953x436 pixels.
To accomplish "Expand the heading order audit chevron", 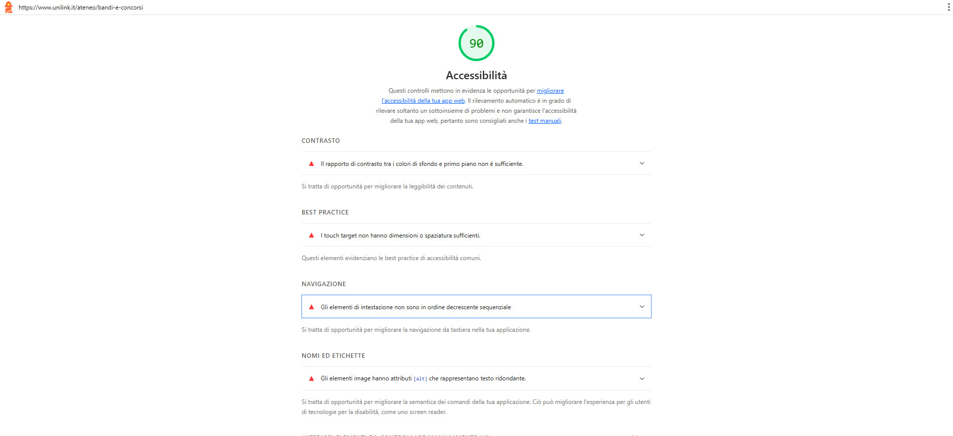I will pos(642,307).
